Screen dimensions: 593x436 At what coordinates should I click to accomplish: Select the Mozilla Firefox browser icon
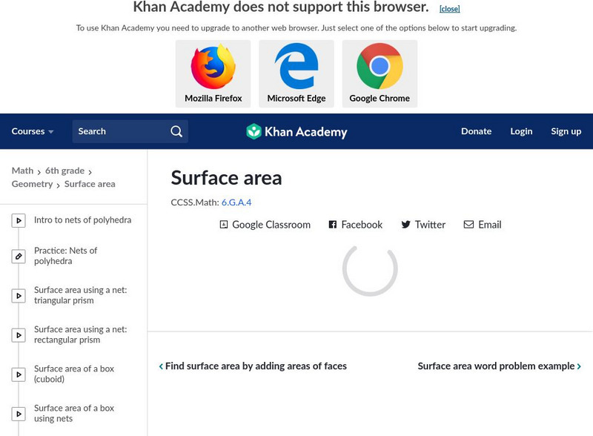coord(215,68)
